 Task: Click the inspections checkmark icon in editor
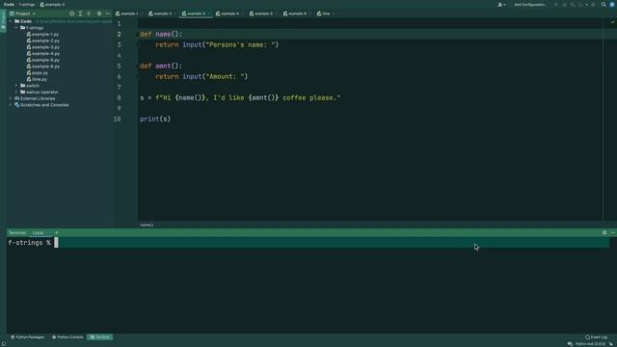612,22
